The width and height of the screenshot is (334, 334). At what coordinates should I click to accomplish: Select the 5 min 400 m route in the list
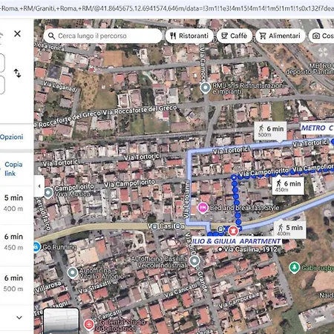(x=16, y=203)
